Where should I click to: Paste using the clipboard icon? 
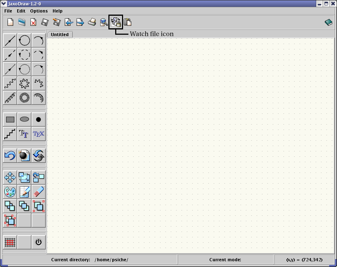[x=127, y=22]
